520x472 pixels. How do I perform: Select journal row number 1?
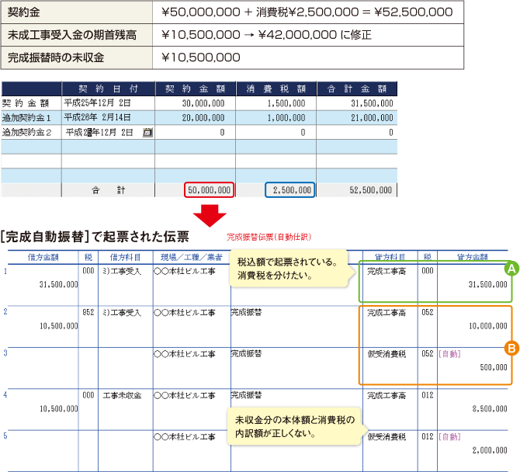coord(5,271)
